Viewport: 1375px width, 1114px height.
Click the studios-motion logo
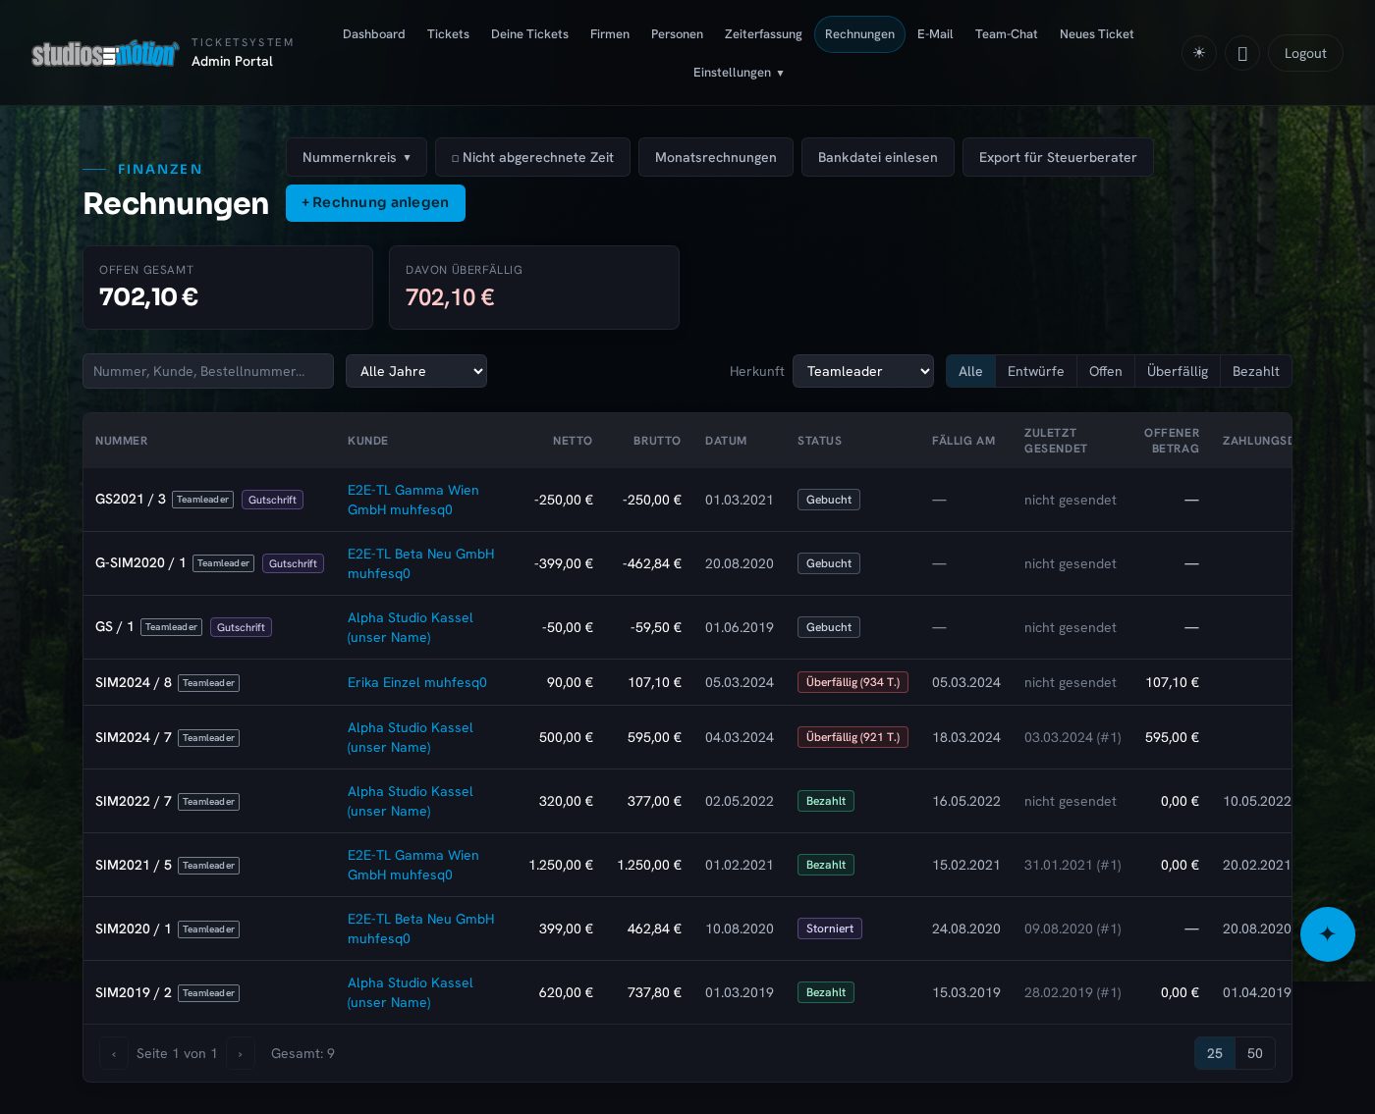(x=105, y=54)
